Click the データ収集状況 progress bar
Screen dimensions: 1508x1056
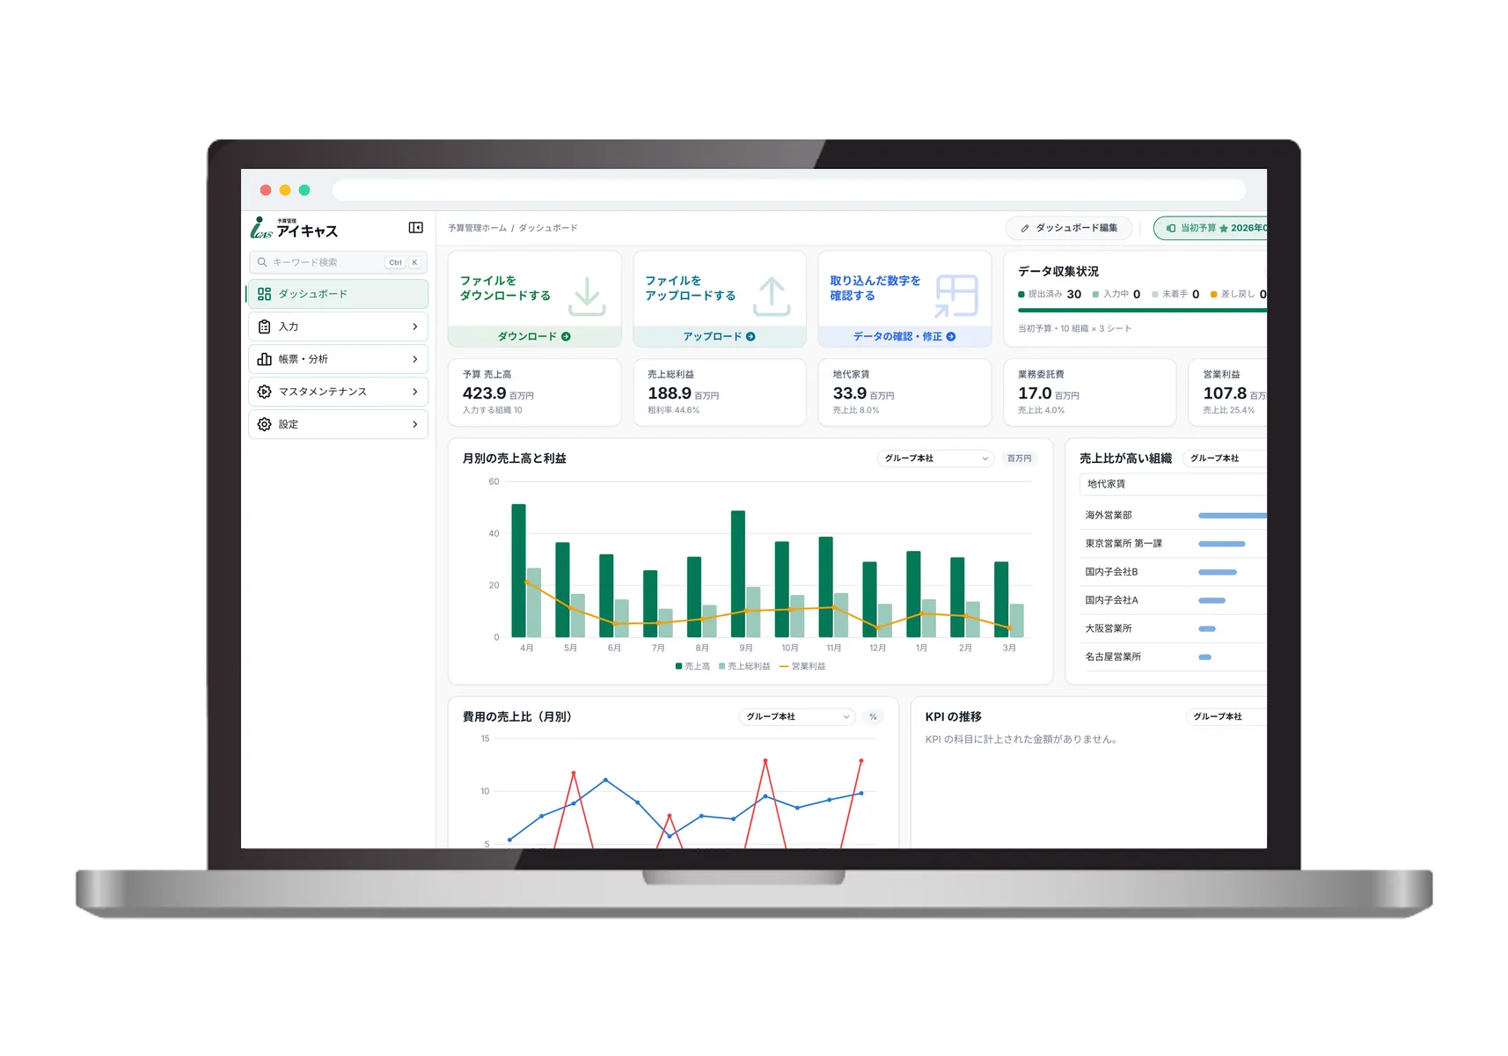point(1142,311)
